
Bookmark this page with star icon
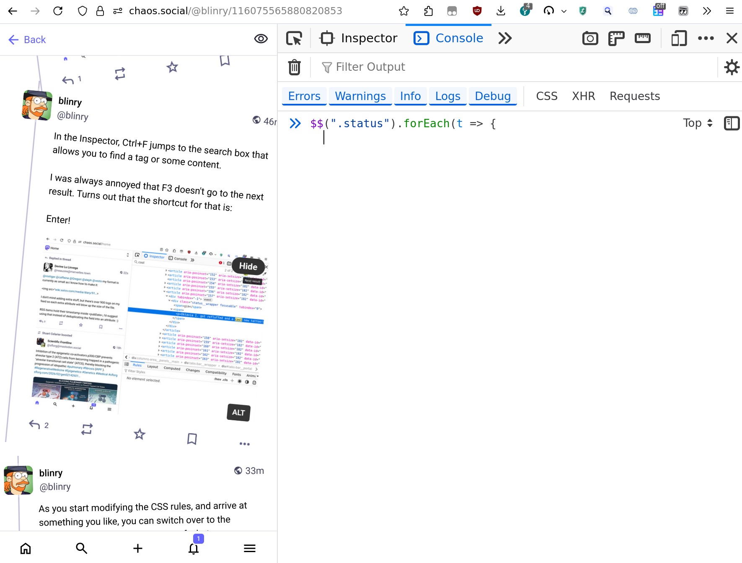(x=403, y=11)
